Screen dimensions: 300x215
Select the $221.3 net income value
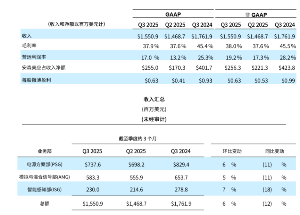coord(260,68)
